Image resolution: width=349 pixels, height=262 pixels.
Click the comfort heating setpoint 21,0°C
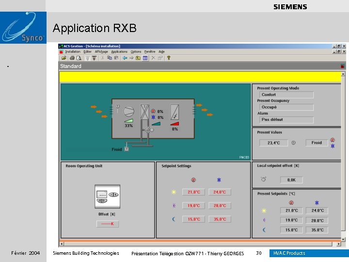point(193,192)
